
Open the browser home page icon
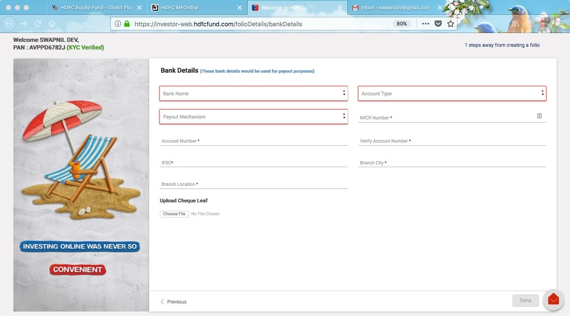click(52, 24)
